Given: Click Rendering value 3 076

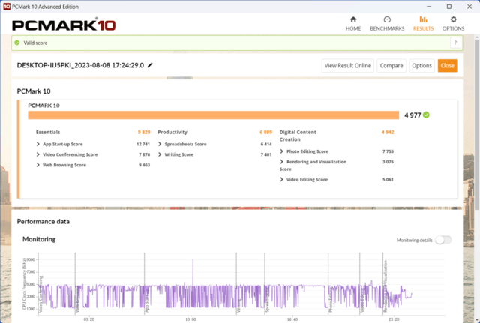Looking at the screenshot, I should pyautogui.click(x=388, y=162).
